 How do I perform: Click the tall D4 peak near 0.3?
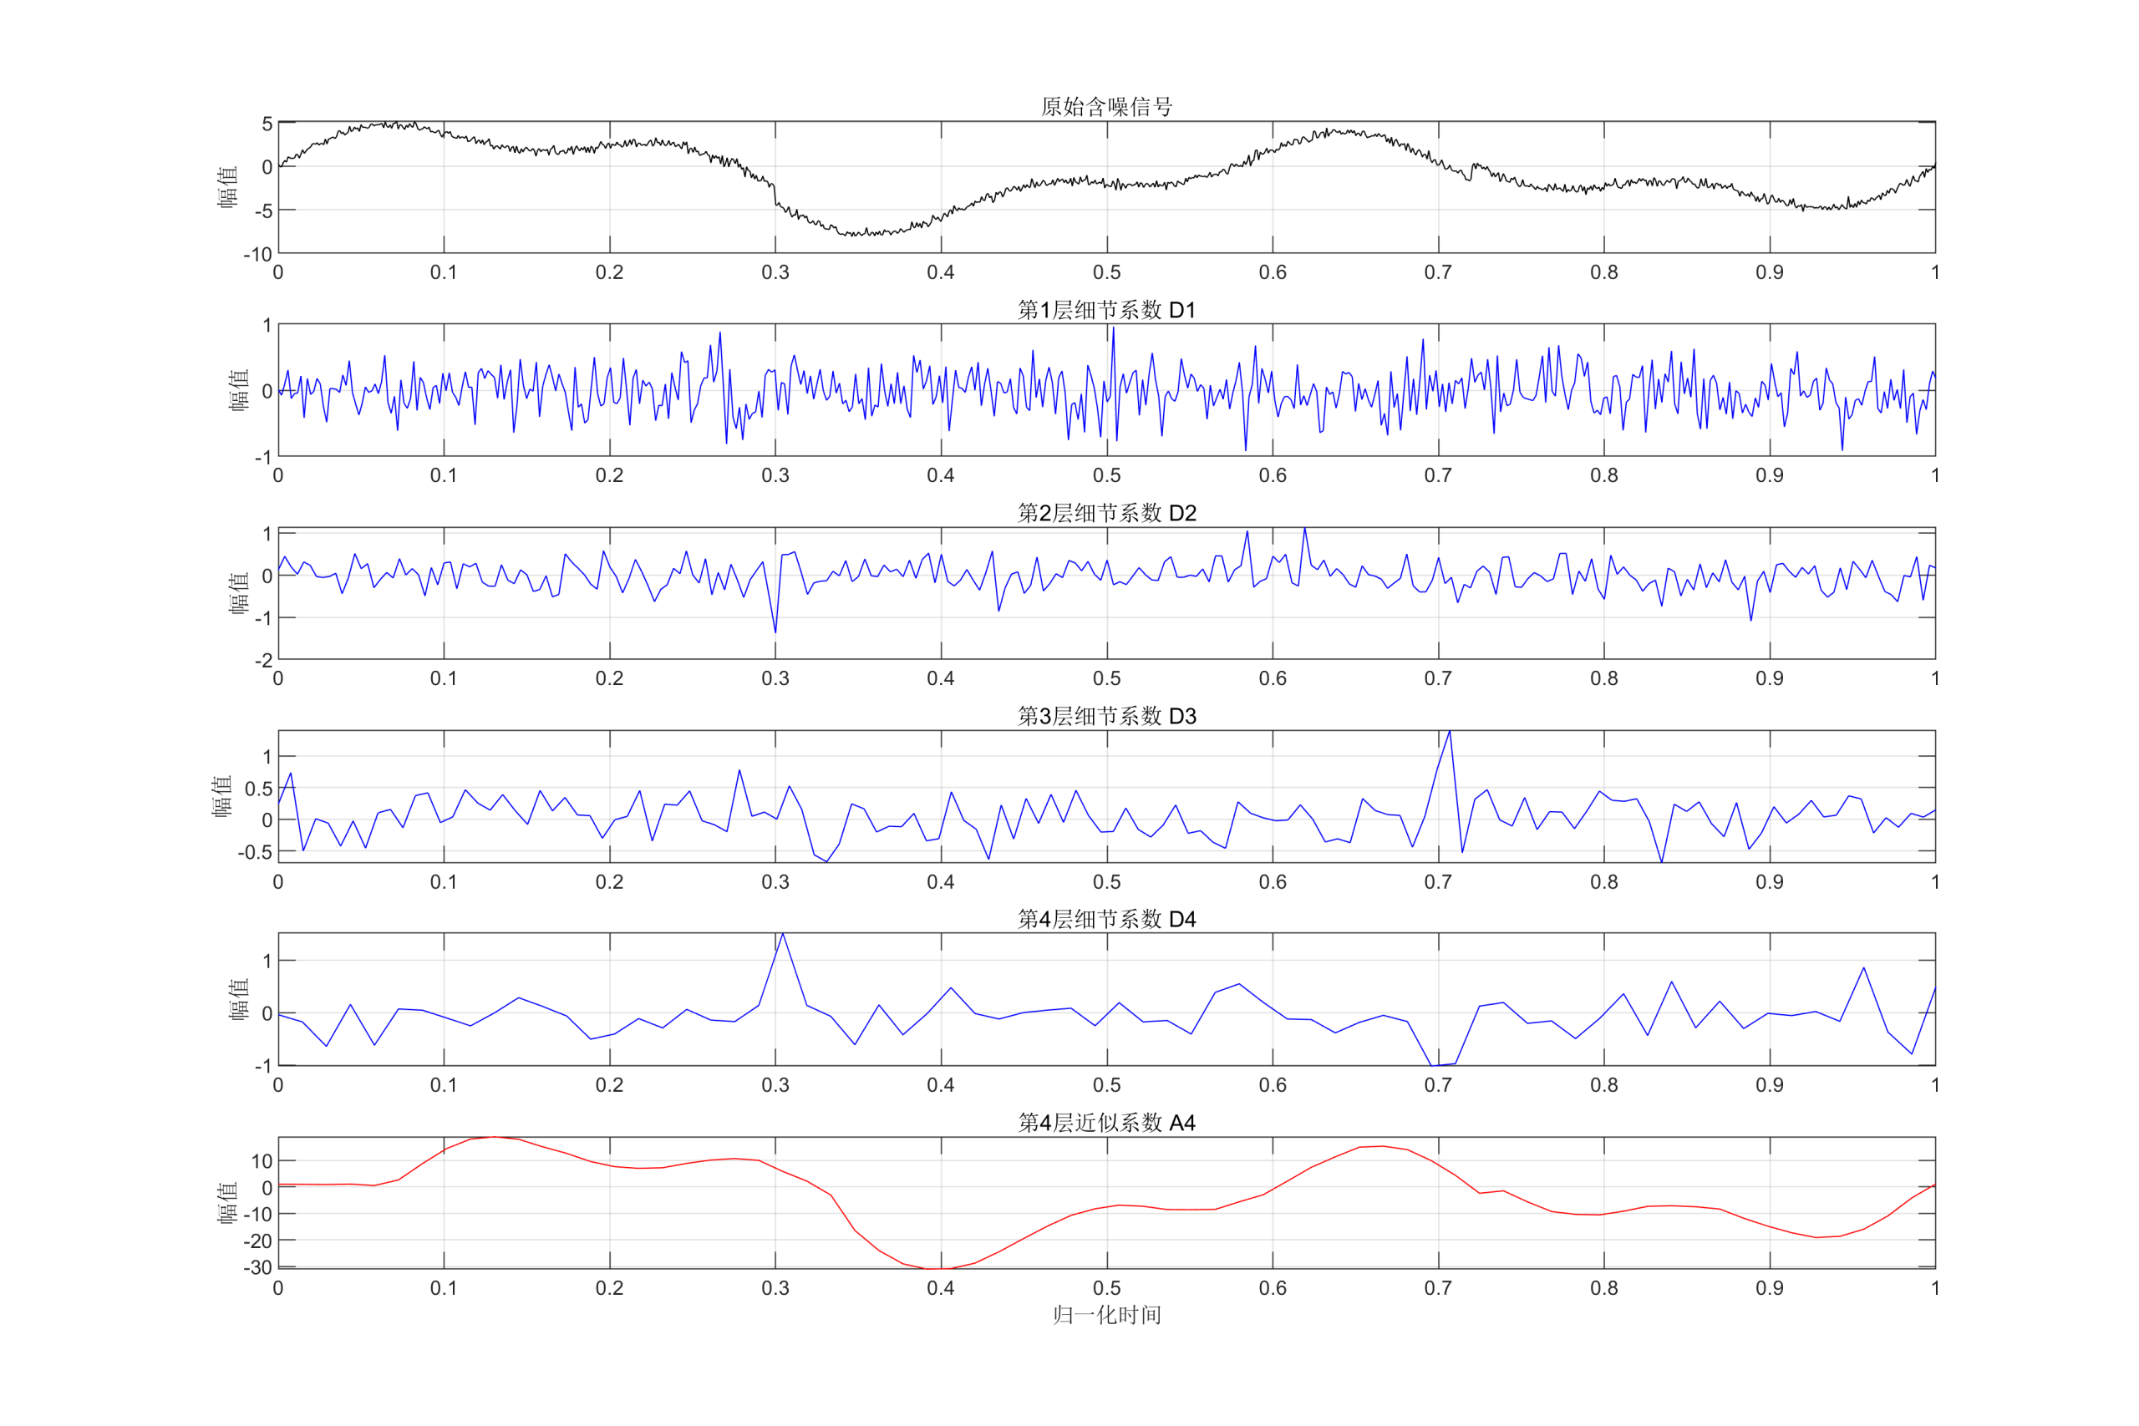pos(783,936)
